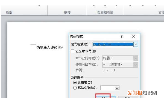Select the highlighted 'a, b, c, …' format field
164x98 pixels.
click(113, 44)
